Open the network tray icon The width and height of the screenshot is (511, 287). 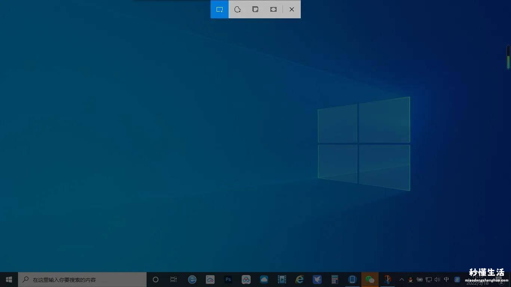click(429, 280)
